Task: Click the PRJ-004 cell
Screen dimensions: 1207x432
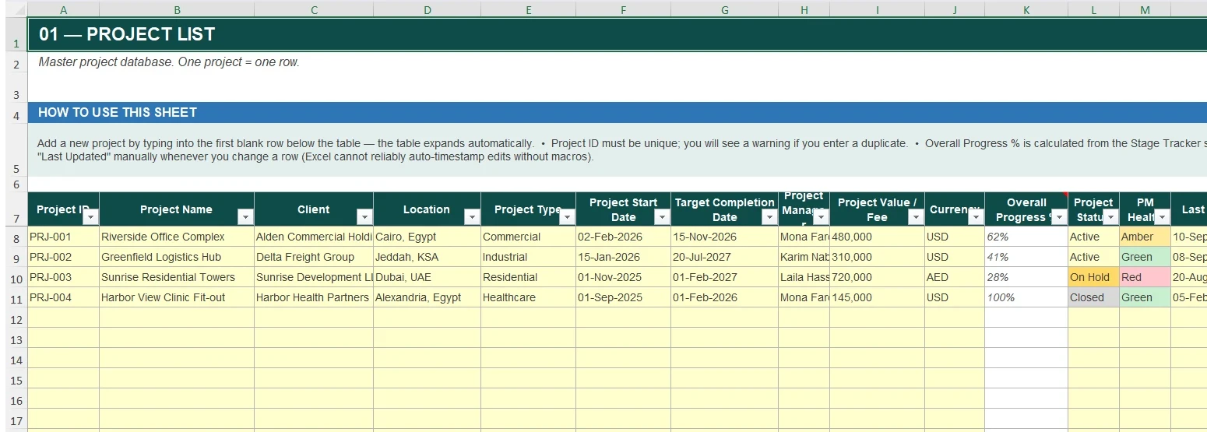Action: pyautogui.click(x=63, y=297)
